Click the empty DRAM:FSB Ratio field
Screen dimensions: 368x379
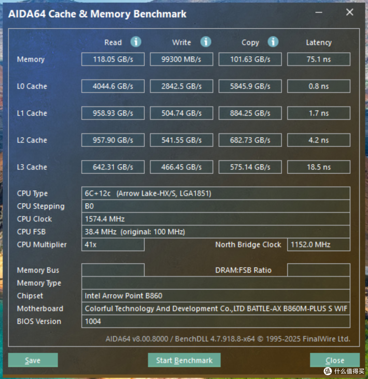(319, 270)
